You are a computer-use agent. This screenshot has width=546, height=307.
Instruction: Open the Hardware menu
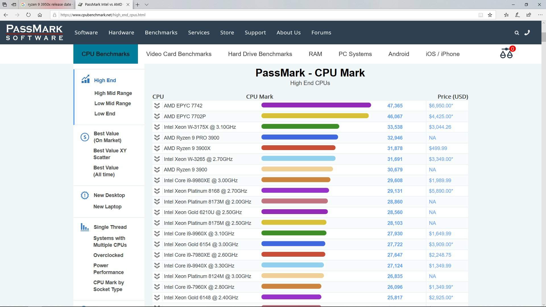point(121,33)
